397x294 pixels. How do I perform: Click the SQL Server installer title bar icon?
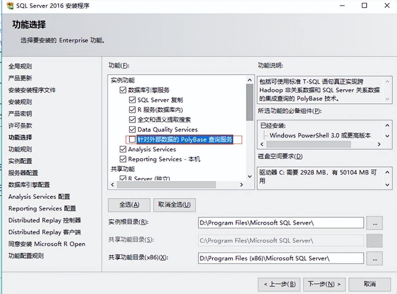tap(10, 5)
